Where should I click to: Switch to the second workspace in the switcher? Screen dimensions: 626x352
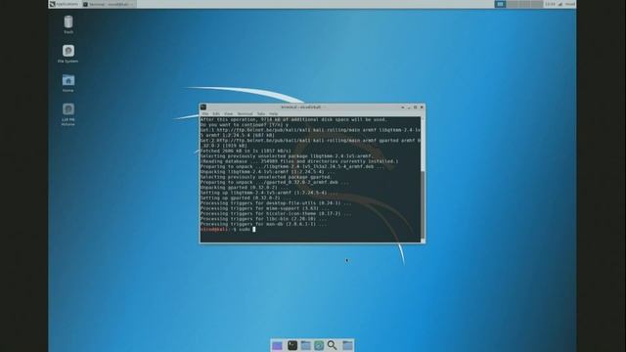tap(513, 4)
